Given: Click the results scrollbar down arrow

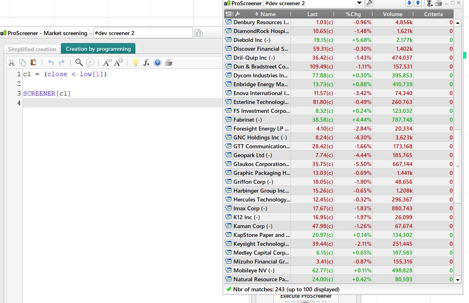Looking at the screenshot, I should (x=458, y=280).
